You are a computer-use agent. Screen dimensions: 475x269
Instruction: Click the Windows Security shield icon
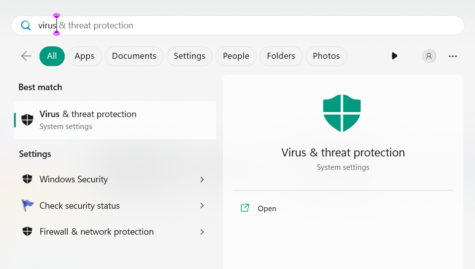coord(27,179)
